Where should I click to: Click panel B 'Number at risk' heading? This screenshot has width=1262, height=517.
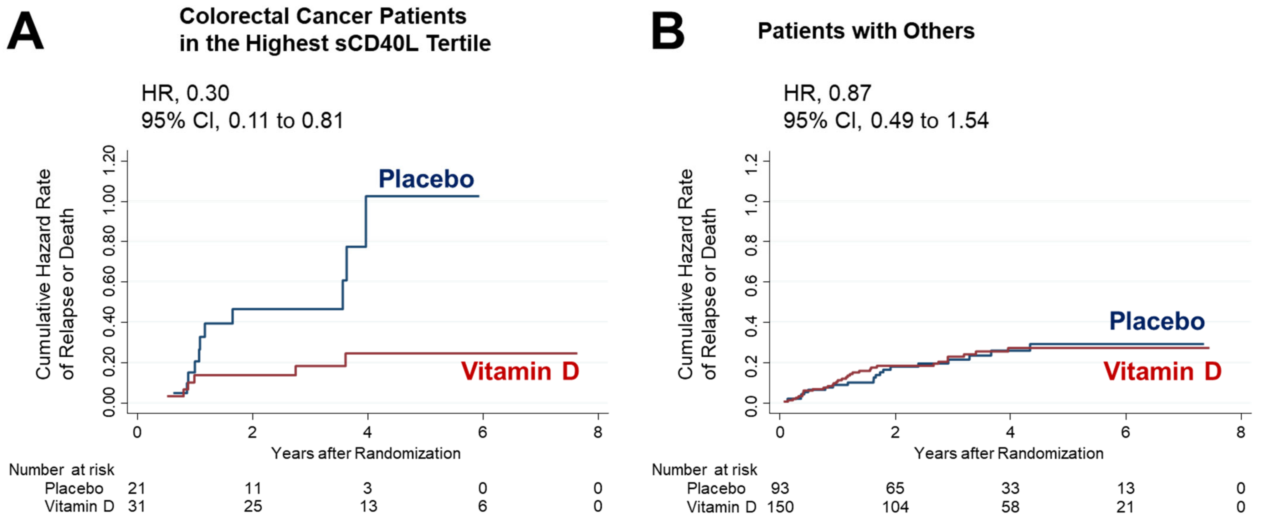pyautogui.click(x=704, y=469)
